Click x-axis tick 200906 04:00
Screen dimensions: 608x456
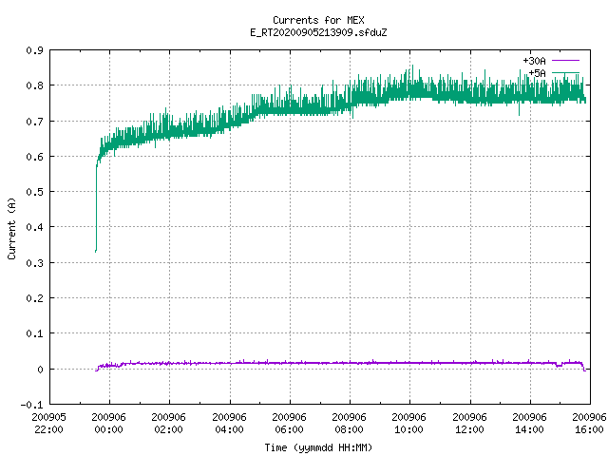click(229, 424)
